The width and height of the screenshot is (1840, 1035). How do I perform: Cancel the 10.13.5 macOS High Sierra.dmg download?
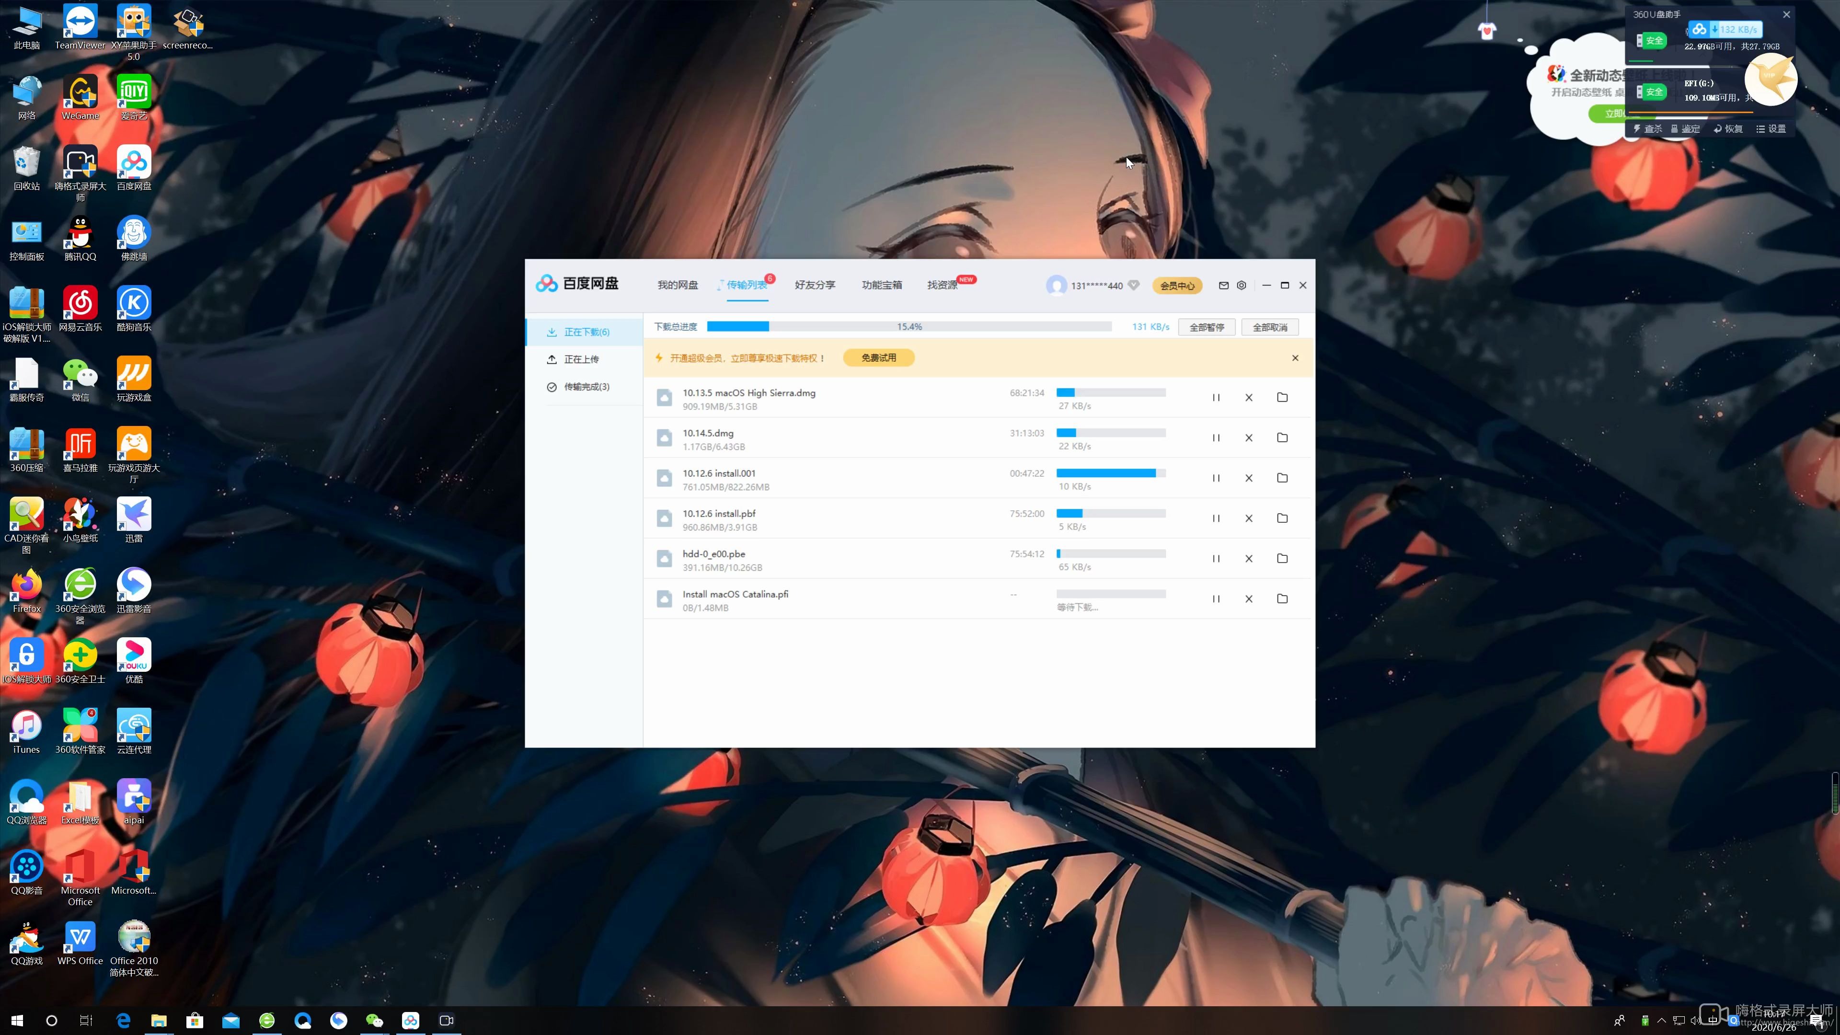[1249, 397]
